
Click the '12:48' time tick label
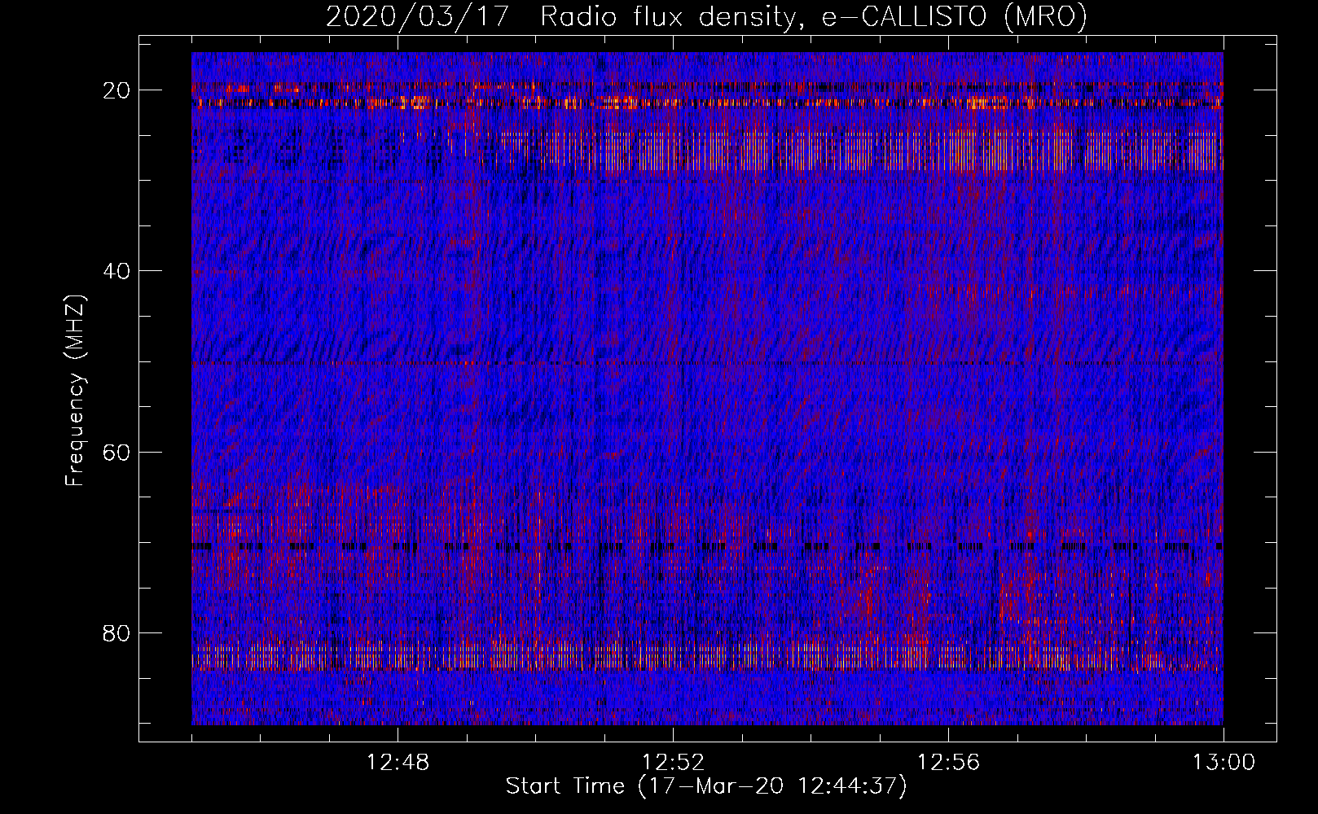(x=398, y=763)
